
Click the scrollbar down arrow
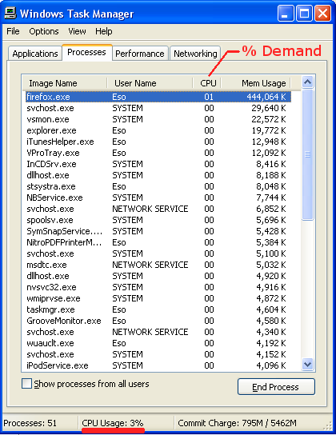pos(307,364)
